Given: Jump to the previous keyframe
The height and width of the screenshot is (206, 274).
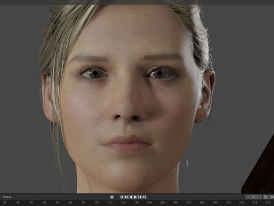Looking at the screenshot, I should coord(126,197).
